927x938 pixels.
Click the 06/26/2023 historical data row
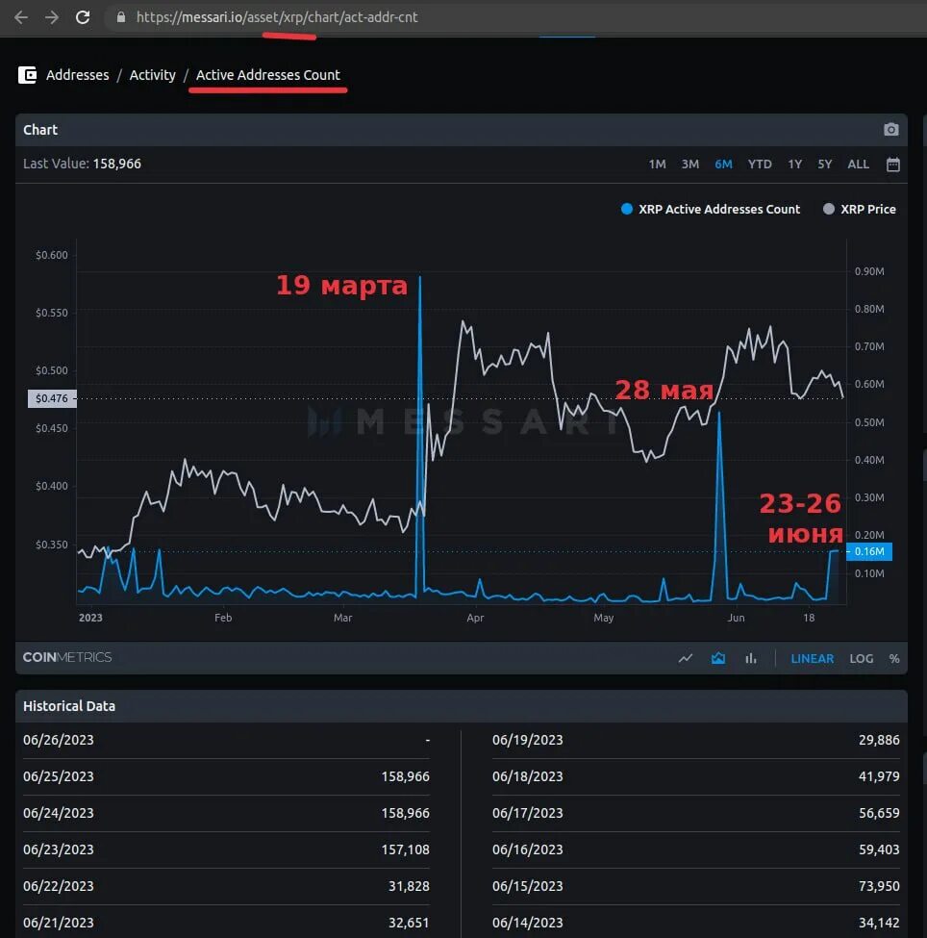pos(226,740)
